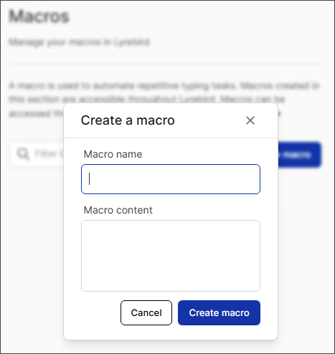Close the Create a macro dialog
The height and width of the screenshot is (354, 335).
click(250, 120)
